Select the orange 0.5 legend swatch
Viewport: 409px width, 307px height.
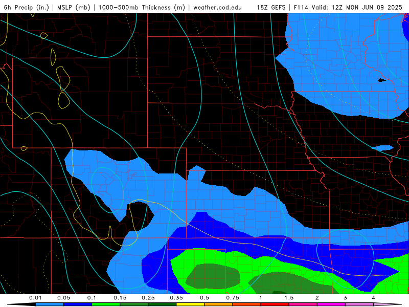[219, 304]
